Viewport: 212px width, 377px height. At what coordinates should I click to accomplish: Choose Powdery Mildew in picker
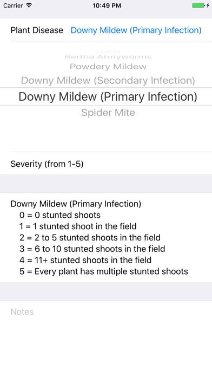click(x=108, y=67)
